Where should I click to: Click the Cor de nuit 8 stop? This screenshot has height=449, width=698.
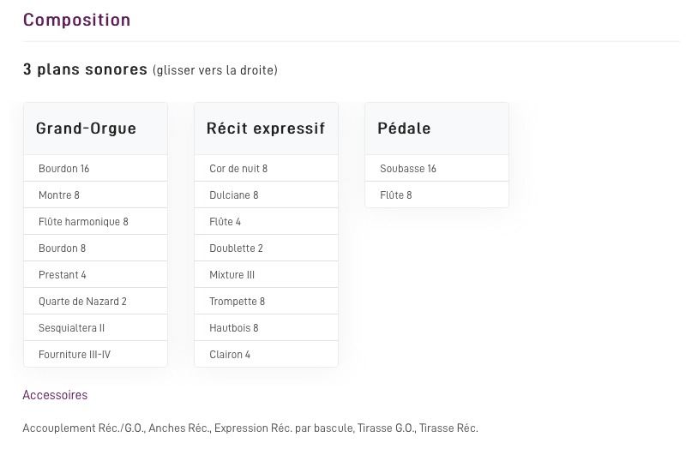coord(238,169)
